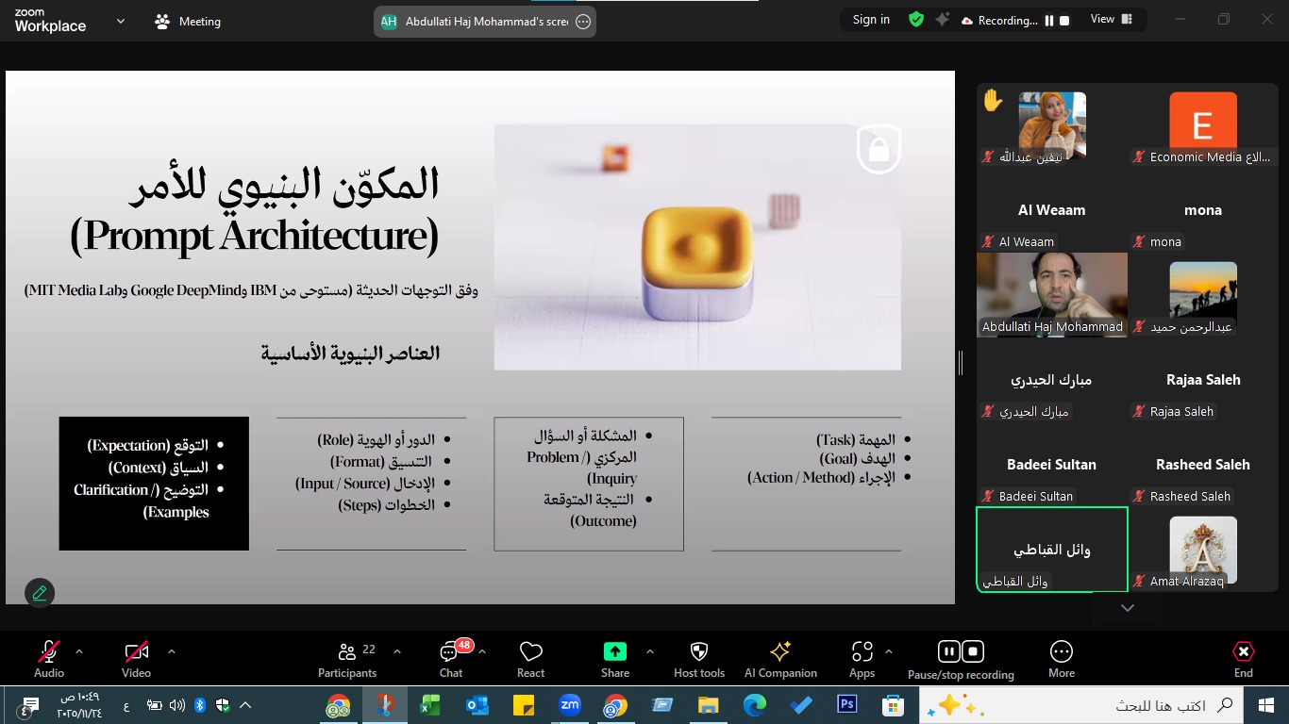The height and width of the screenshot is (724, 1289).
Task: Click the green encryption shield icon
Action: click(x=915, y=20)
